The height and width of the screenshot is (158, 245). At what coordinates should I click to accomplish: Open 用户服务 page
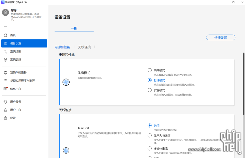pyautogui.click(x=24, y=102)
